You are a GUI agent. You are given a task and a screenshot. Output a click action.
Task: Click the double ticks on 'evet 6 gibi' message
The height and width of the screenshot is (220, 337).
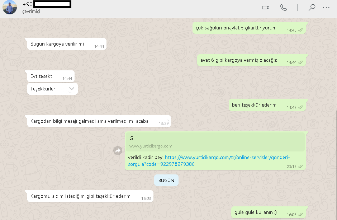tap(300, 62)
